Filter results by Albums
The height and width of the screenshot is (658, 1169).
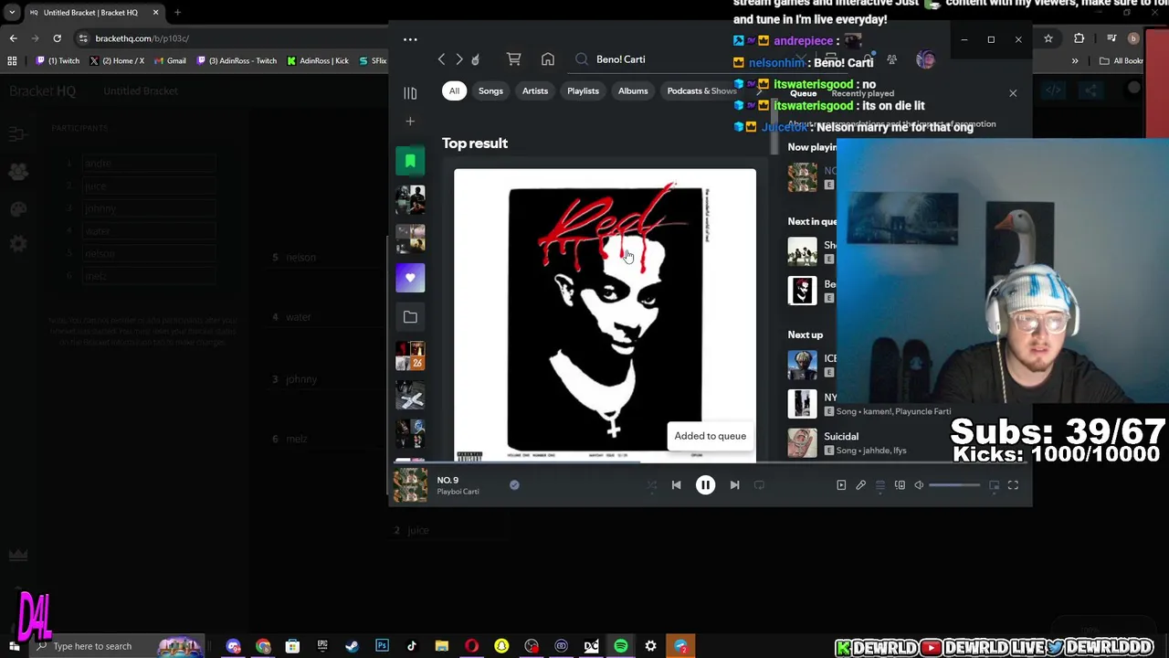[633, 90]
